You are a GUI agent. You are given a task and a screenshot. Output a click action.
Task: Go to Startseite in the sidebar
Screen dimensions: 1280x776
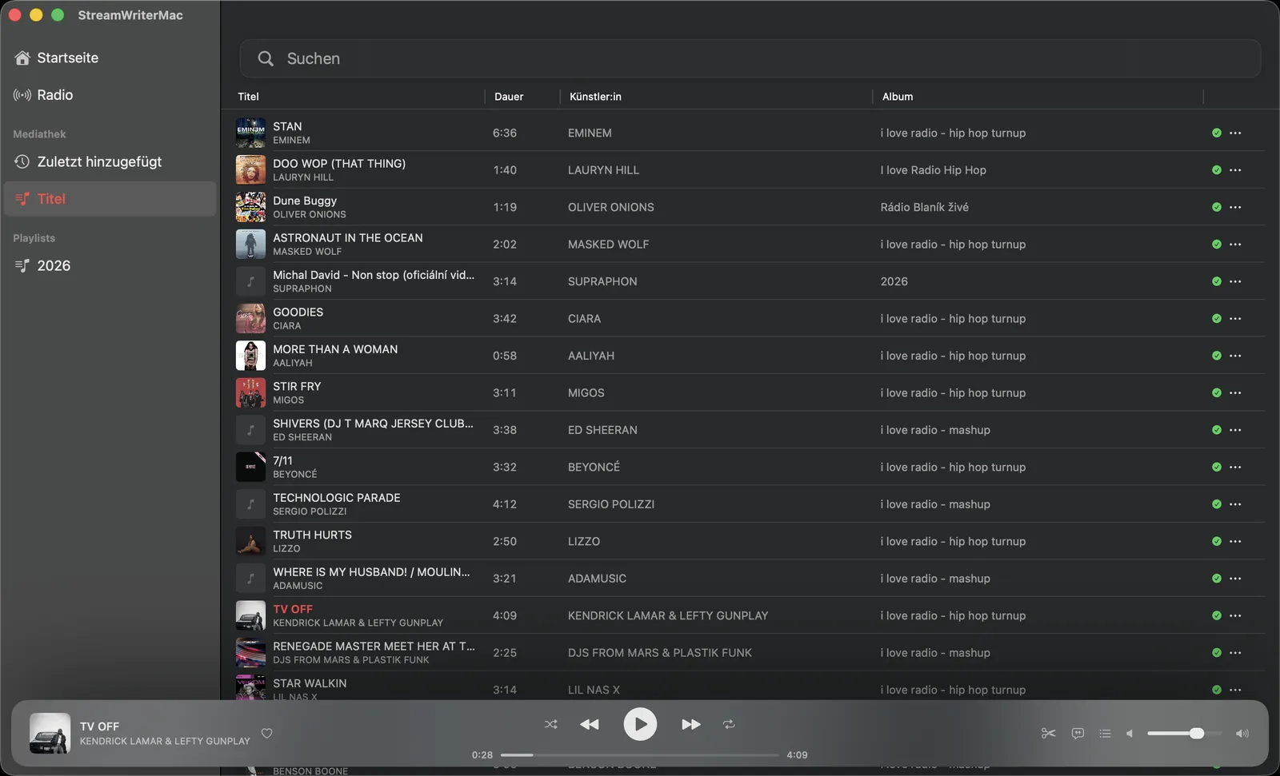click(x=110, y=58)
